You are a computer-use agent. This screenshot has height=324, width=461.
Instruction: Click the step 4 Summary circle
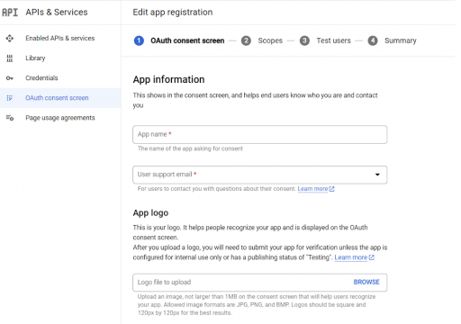[373, 40]
